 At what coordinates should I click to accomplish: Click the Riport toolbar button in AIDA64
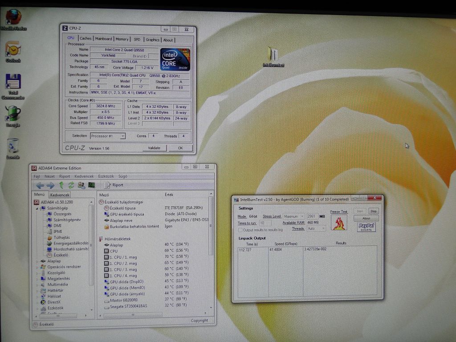click(x=114, y=185)
